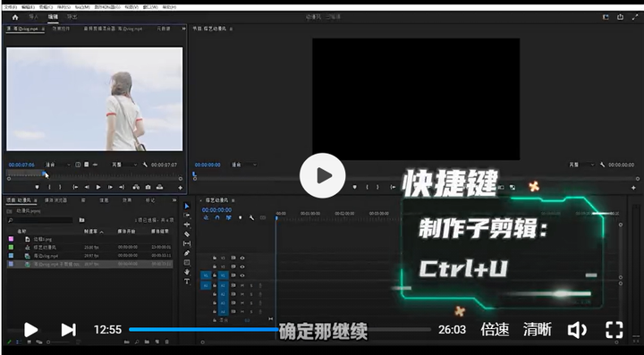Viewport: 644px width, 355px height.
Task: Open the 倍速 playback speed menu
Action: [495, 330]
